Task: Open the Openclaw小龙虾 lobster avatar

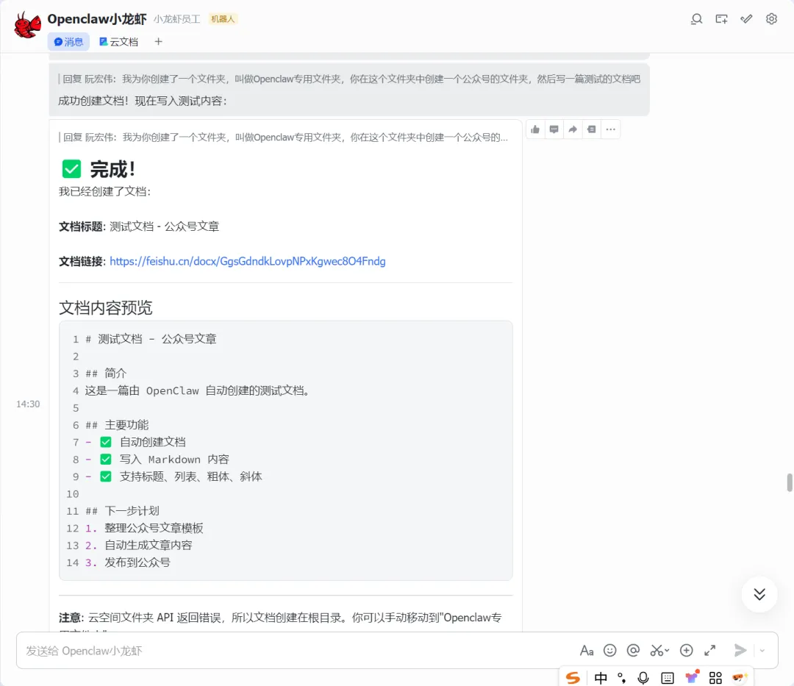Action: tap(27, 25)
